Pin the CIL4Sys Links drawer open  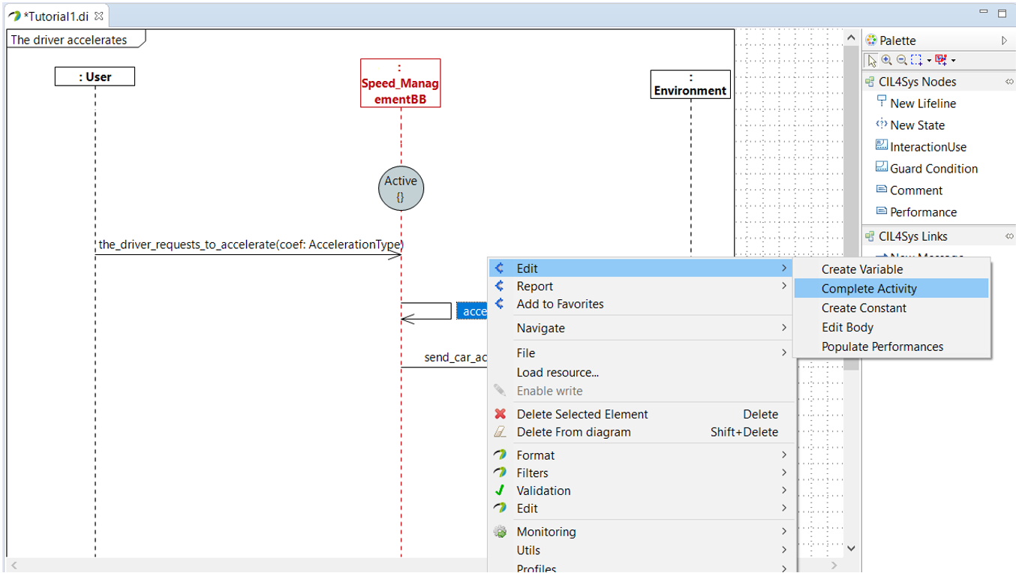click(1009, 236)
